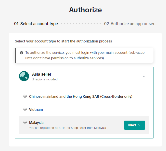This screenshot has height=151, width=166.
Task: Select step 01 Select account type
Action: pyautogui.click(x=36, y=24)
